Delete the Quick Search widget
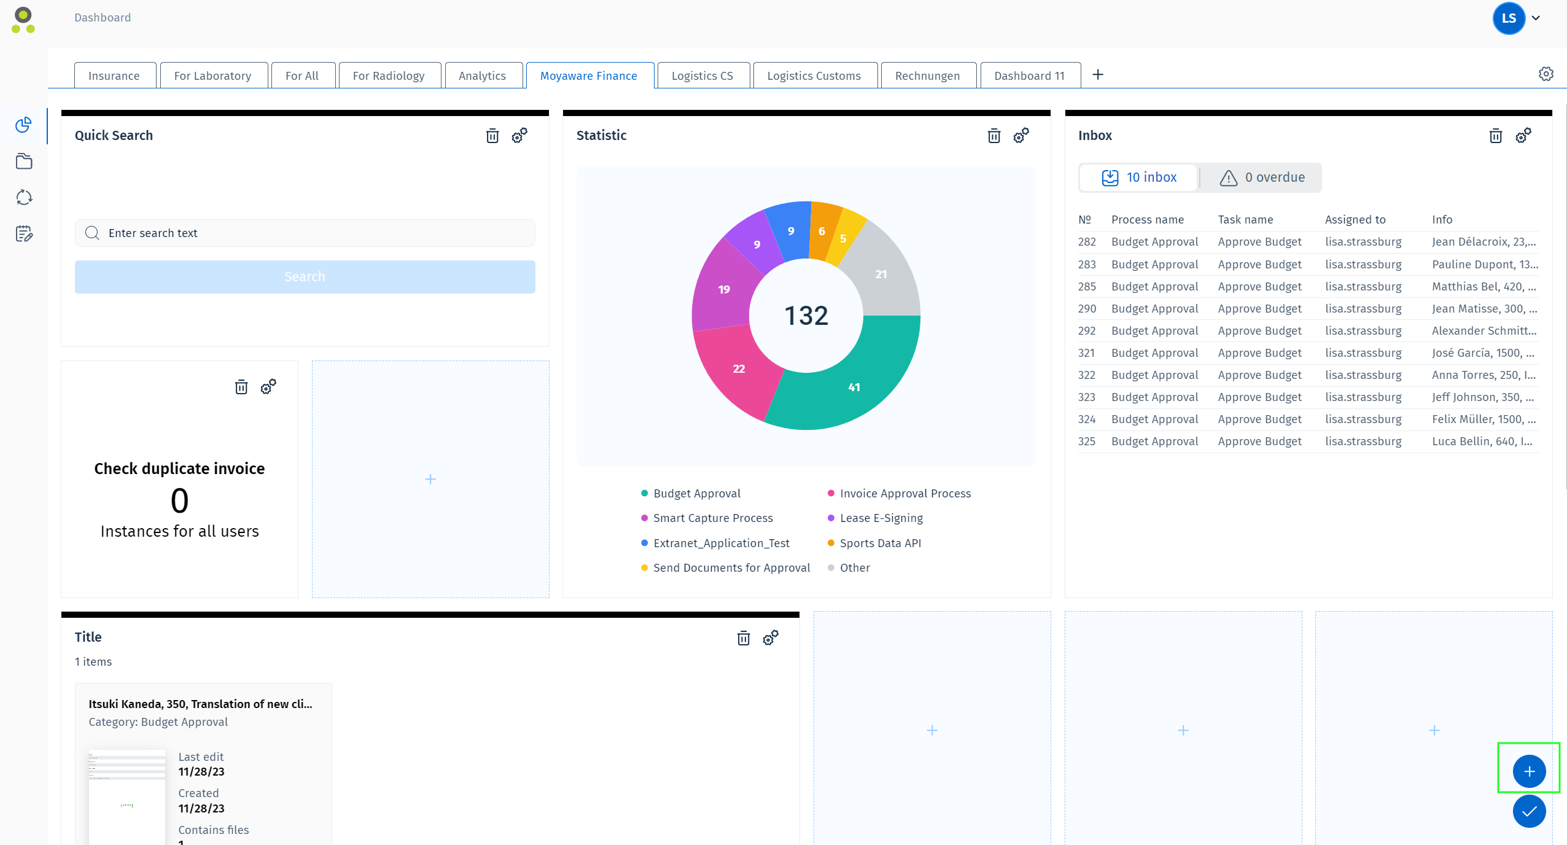1567x845 pixels. tap(492, 136)
